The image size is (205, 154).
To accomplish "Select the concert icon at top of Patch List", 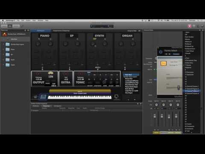I will click(x=5, y=34).
